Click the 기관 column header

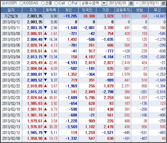pos(106,10)
